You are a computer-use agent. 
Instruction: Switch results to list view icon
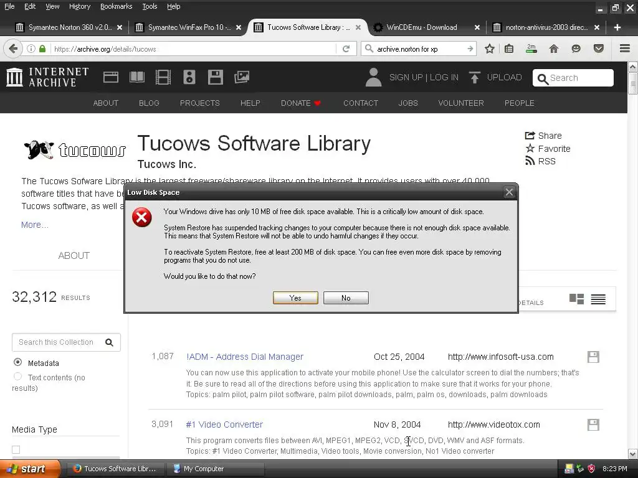pyautogui.click(x=598, y=299)
